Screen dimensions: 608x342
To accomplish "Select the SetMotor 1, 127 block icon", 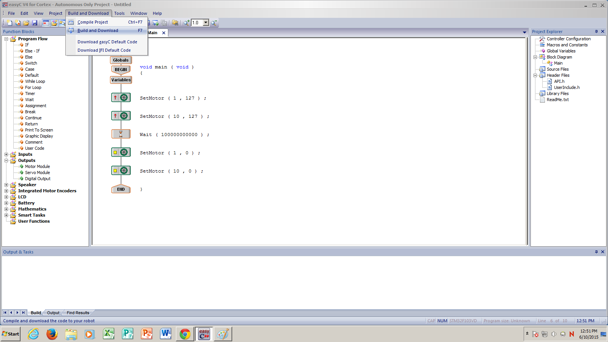I will (121, 98).
